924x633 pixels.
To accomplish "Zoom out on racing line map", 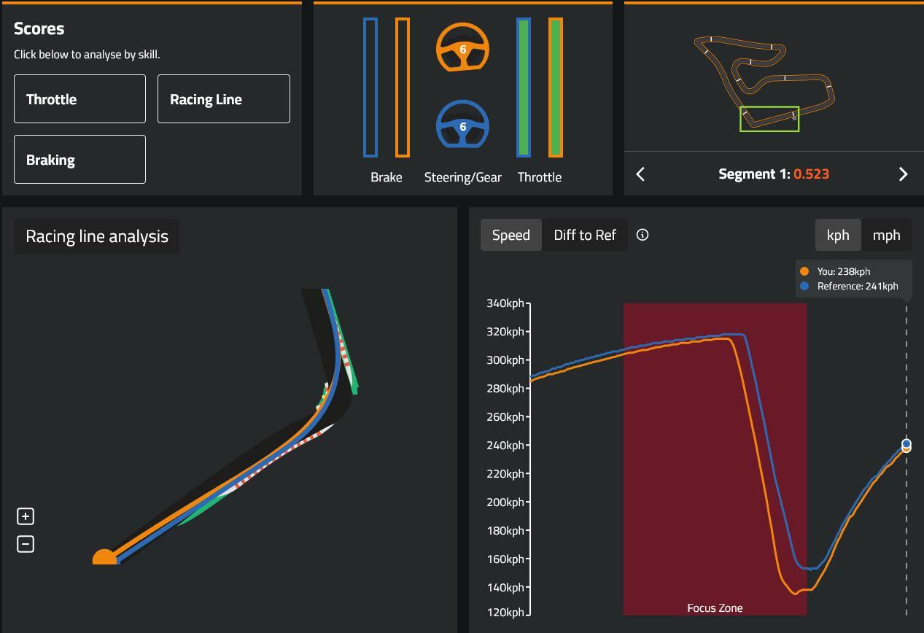I will pyautogui.click(x=26, y=544).
